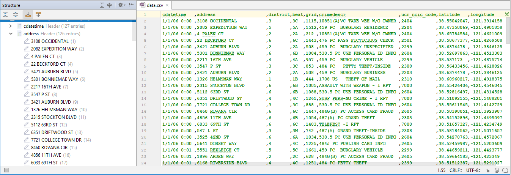
Task: Click cursor position 1:55 in status bar
Action: [x=441, y=170]
